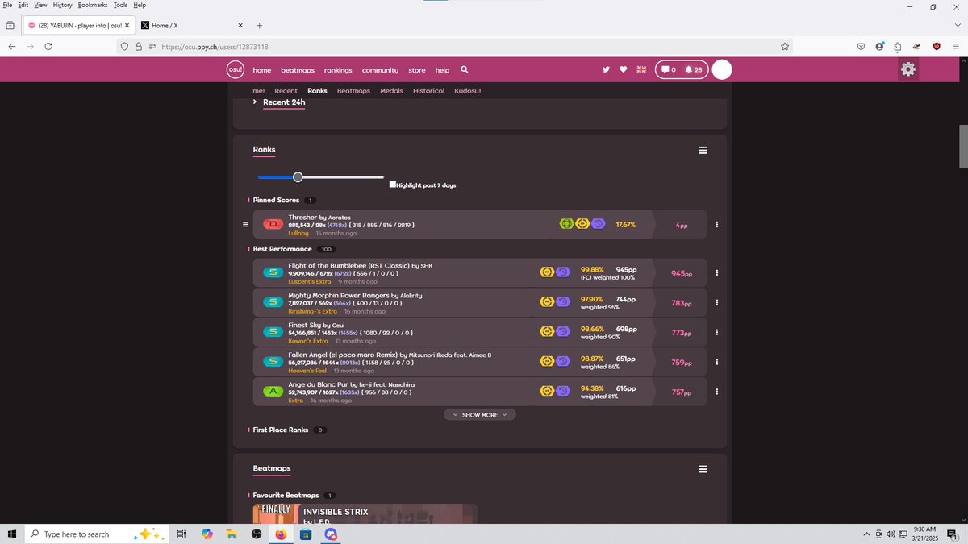The image size is (968, 544).
Task: Open more options for Ange du Blanc Pur
Action: [717, 392]
